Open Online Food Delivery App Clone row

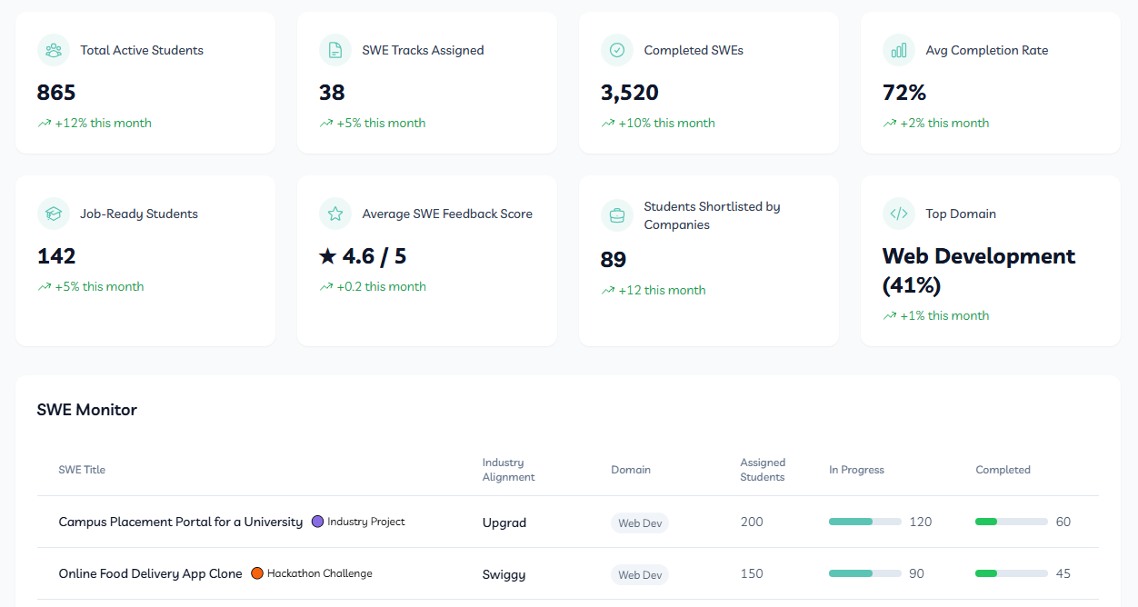coord(568,573)
